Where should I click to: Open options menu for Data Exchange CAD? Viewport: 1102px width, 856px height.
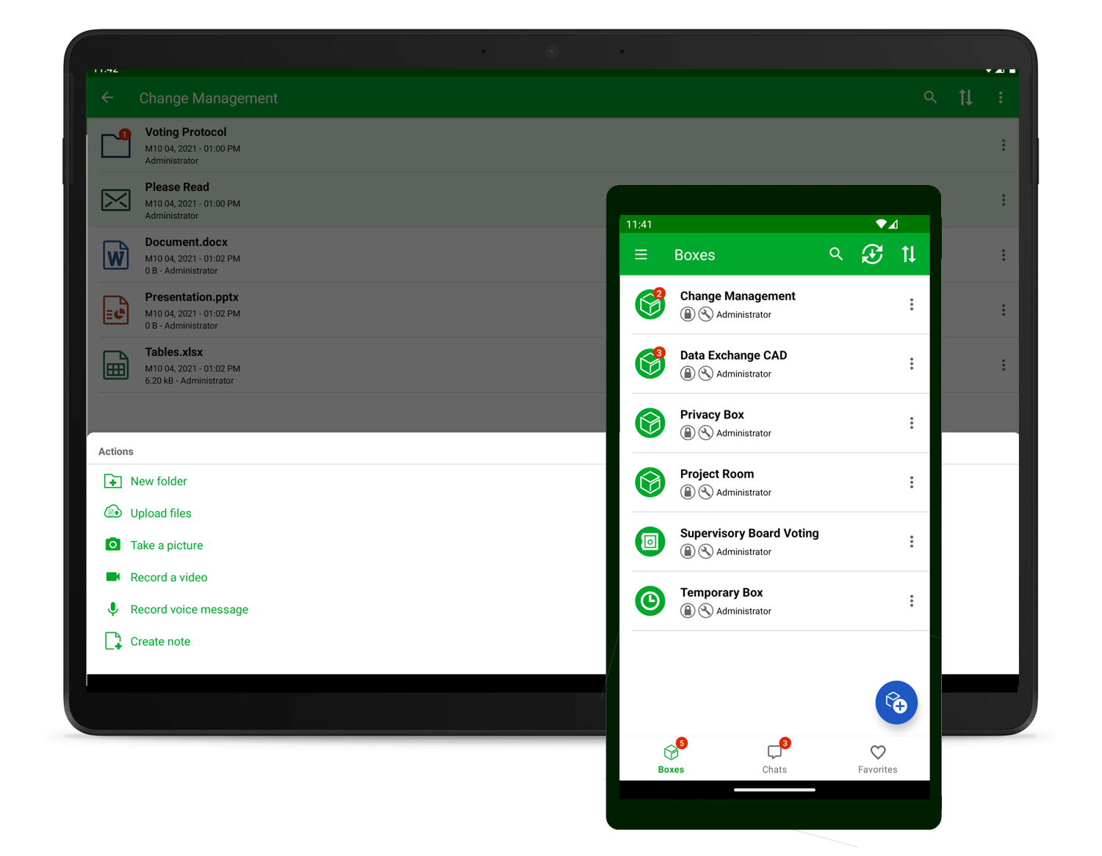912,364
